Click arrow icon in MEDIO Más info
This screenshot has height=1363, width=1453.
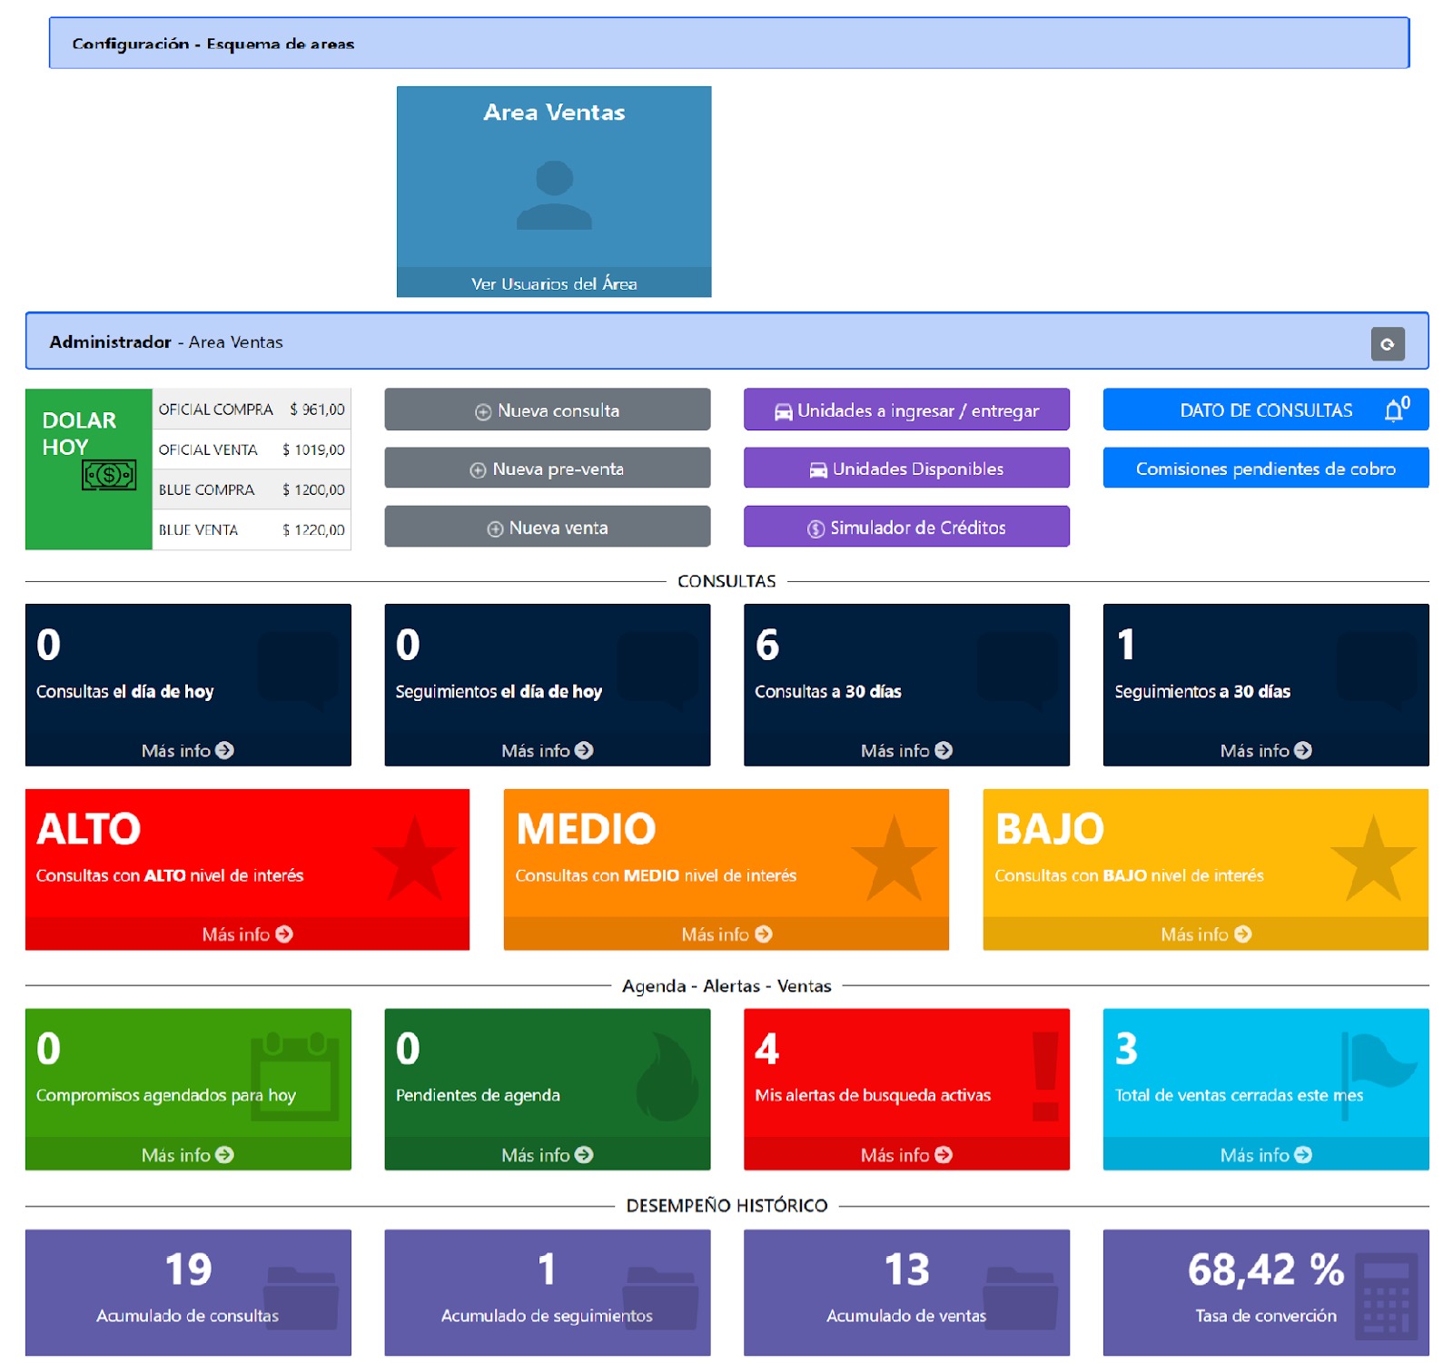click(764, 933)
